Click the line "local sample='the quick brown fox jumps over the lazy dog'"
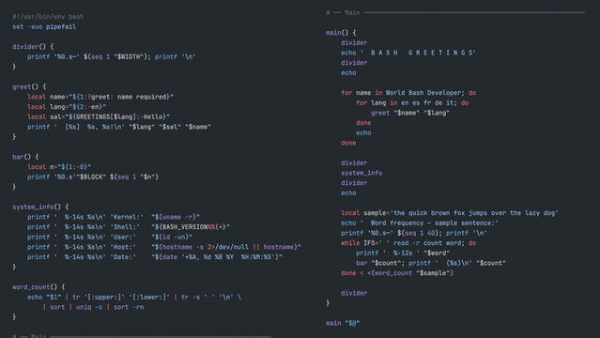Viewport: 600px width, 338px height. click(x=450, y=213)
